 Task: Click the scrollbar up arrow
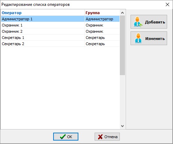click(x=122, y=13)
